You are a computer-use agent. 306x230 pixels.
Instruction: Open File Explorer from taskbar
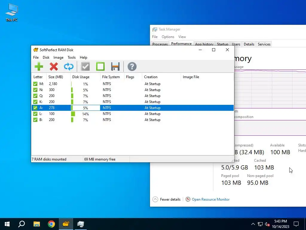(36, 224)
